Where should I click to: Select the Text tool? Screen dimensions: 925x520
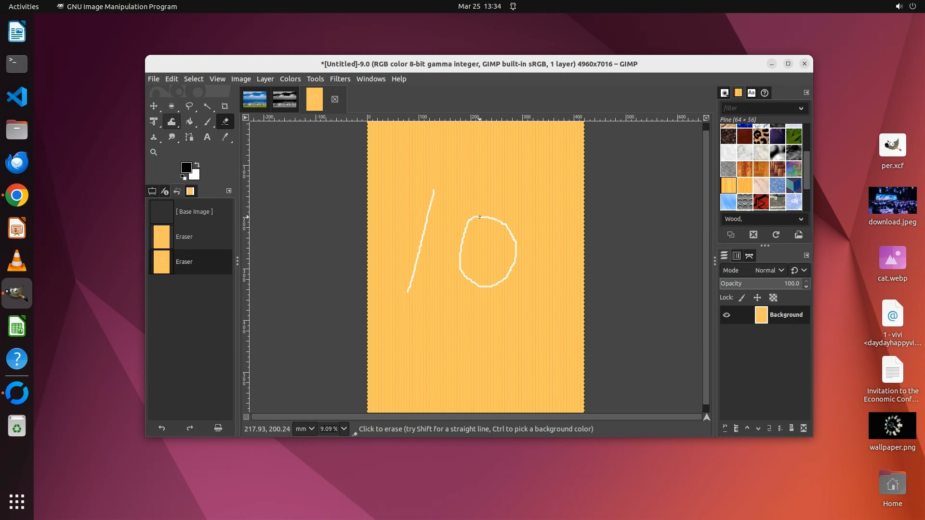point(207,137)
